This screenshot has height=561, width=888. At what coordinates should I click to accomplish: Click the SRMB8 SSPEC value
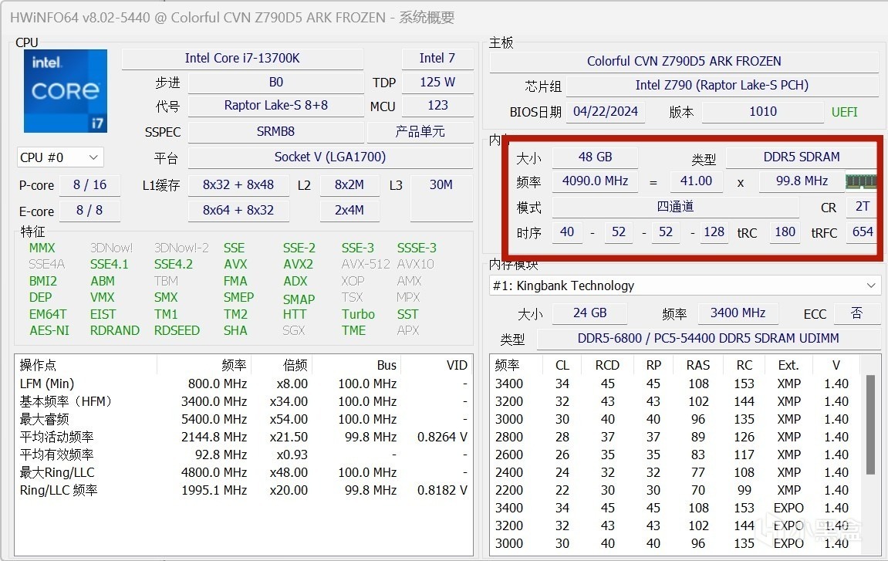(275, 131)
